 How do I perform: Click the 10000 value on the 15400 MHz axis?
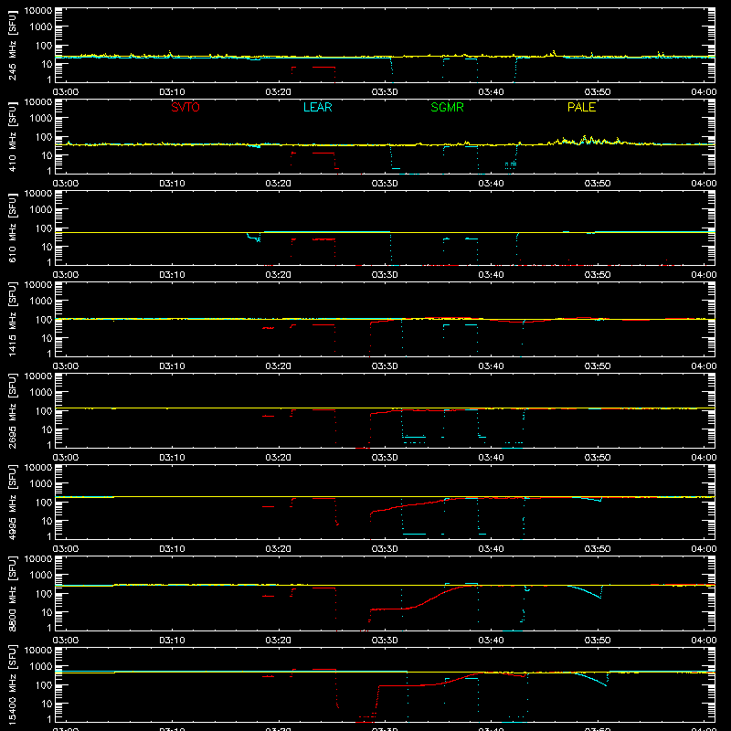point(38,651)
